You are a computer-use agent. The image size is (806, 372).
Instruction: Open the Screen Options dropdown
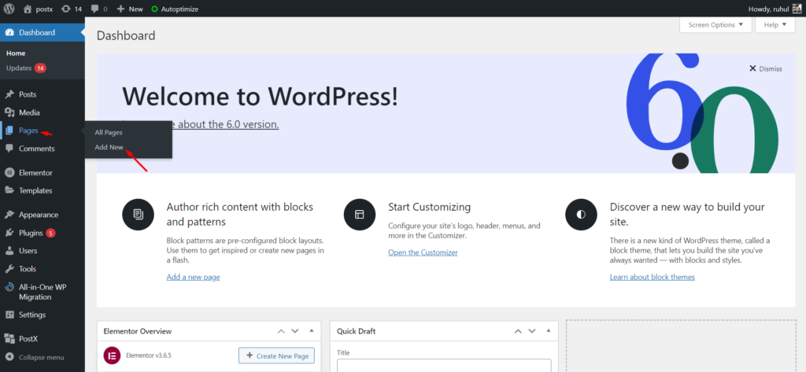[715, 24]
